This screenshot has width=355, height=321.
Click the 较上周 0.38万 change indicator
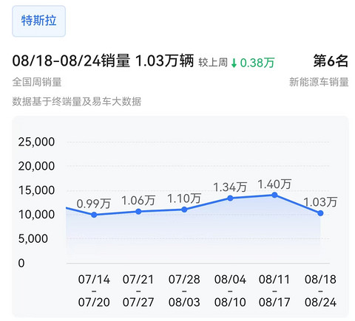(237, 63)
